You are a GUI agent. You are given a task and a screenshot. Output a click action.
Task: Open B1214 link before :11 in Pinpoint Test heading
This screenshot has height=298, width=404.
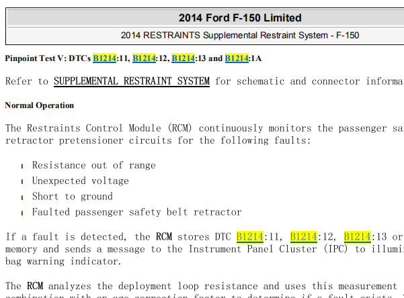tap(105, 58)
